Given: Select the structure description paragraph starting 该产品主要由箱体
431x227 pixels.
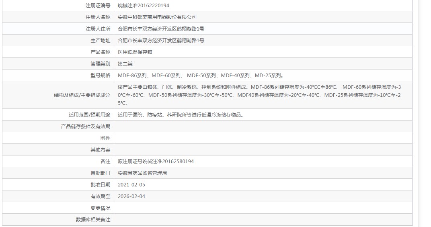Looking at the screenshot, I should (x=259, y=95).
